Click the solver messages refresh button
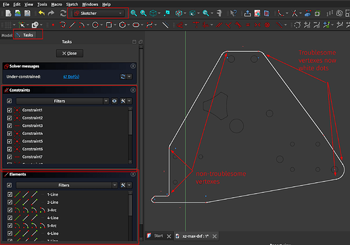This screenshot has width=350, height=245. (x=123, y=77)
